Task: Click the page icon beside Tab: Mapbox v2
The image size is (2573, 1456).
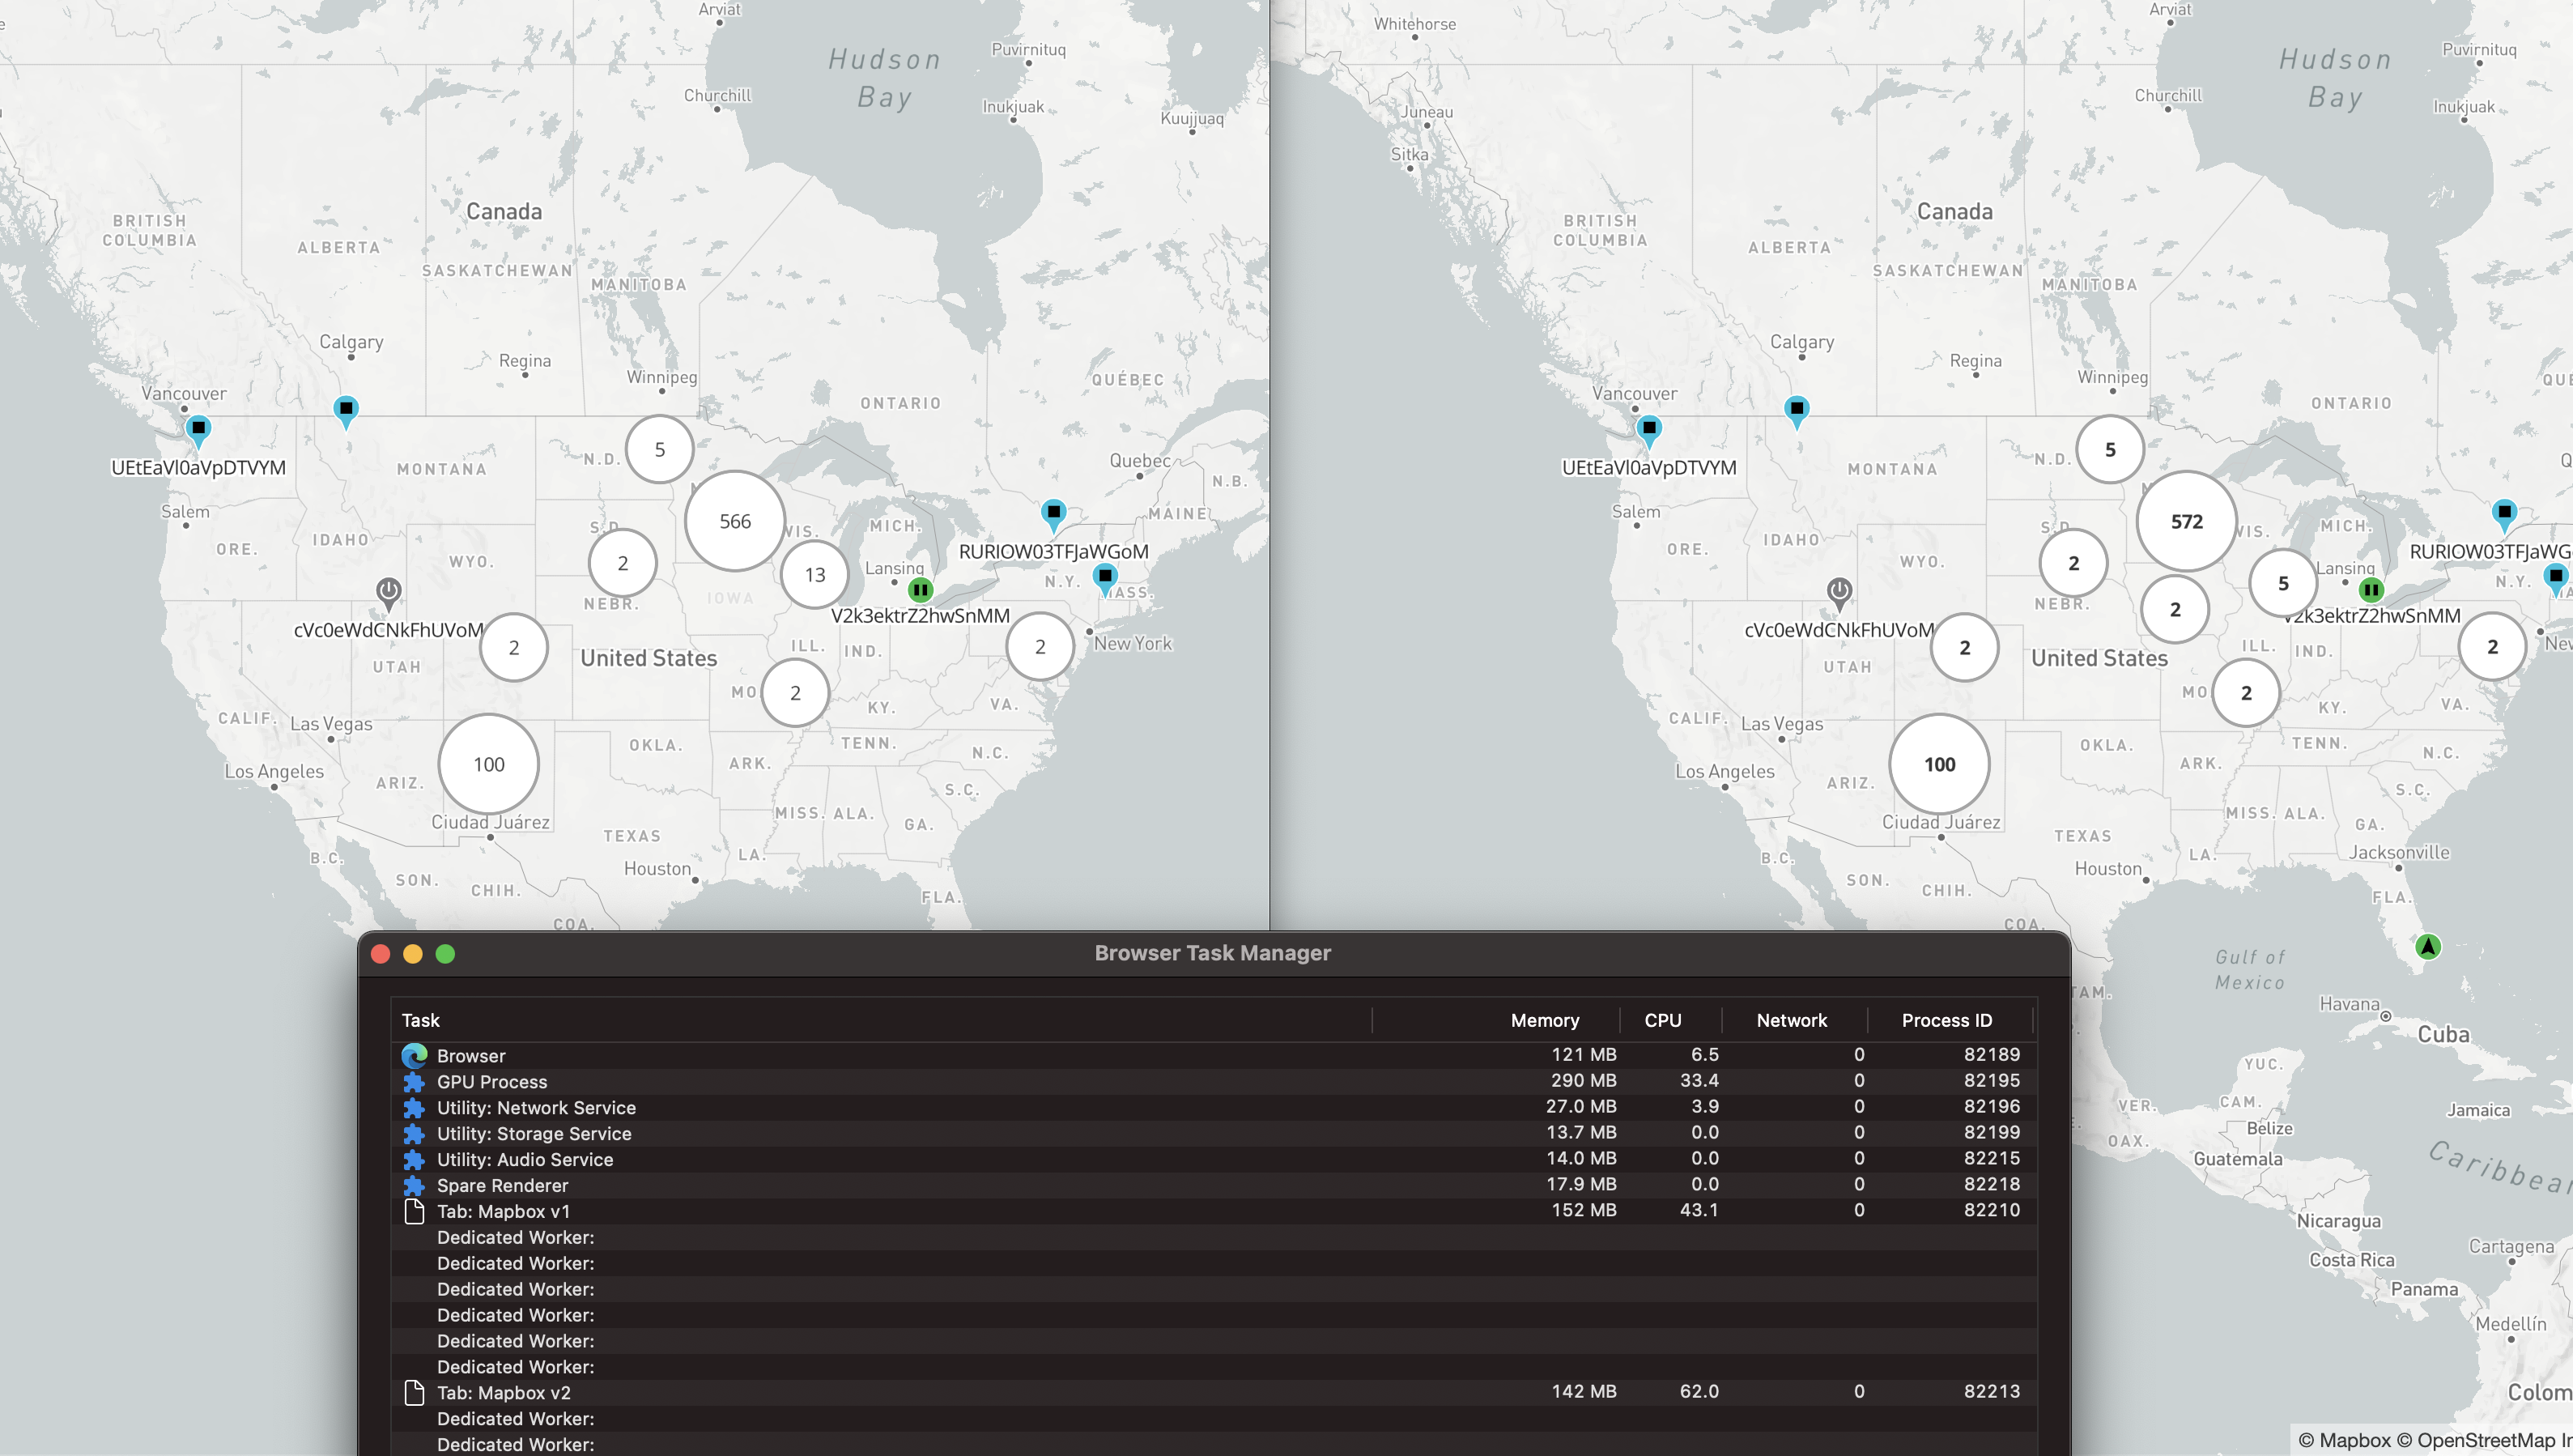Action: [x=414, y=1392]
